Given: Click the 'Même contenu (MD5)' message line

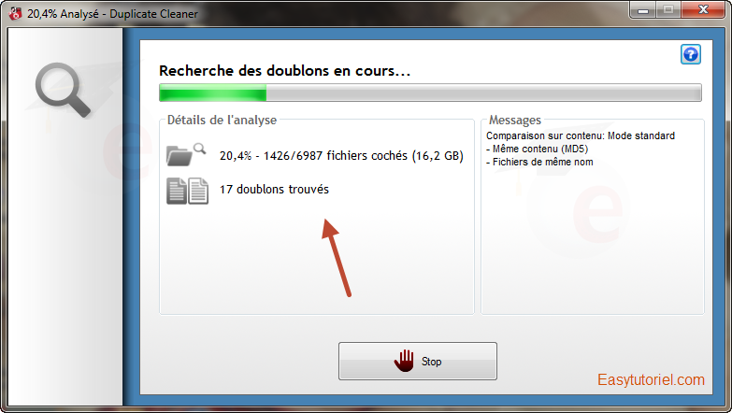Looking at the screenshot, I should point(537,149).
